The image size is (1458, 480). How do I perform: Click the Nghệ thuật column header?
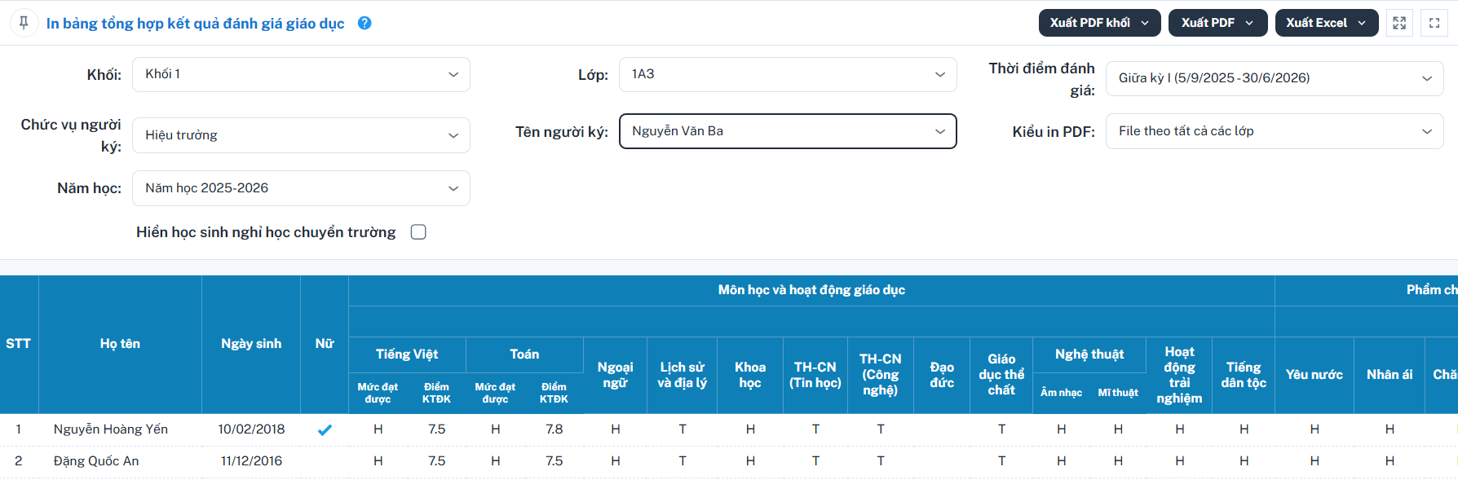point(1089,354)
